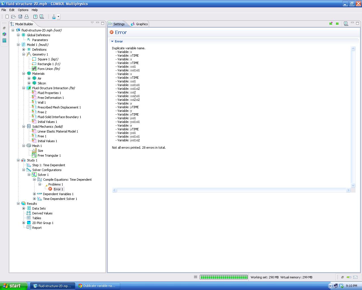Open the paintbrush dropdown arrow
362x290 pixels.
[x=59, y=17]
